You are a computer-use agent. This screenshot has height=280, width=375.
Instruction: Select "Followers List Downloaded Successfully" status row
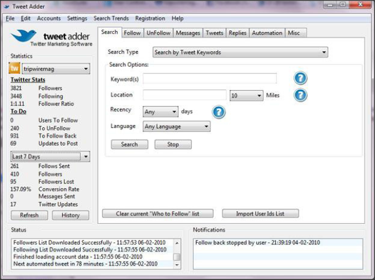point(92,243)
